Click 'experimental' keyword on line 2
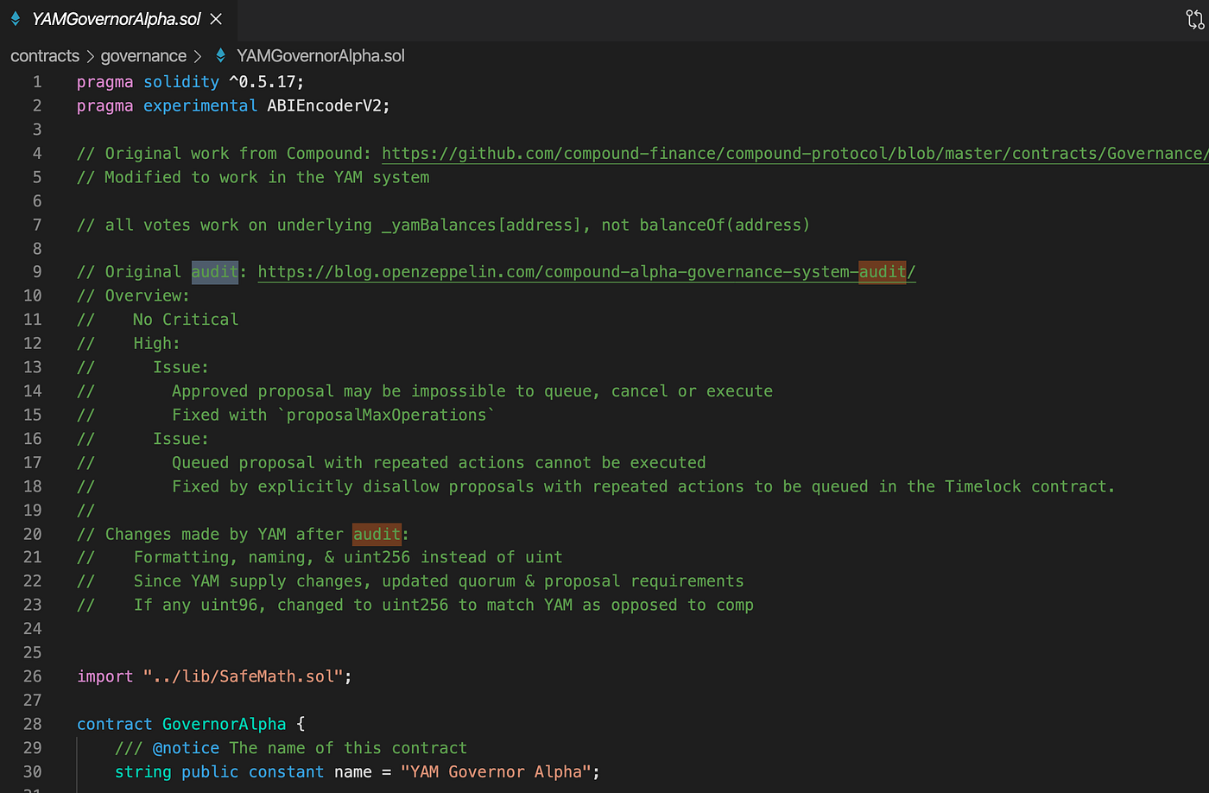 [x=200, y=105]
